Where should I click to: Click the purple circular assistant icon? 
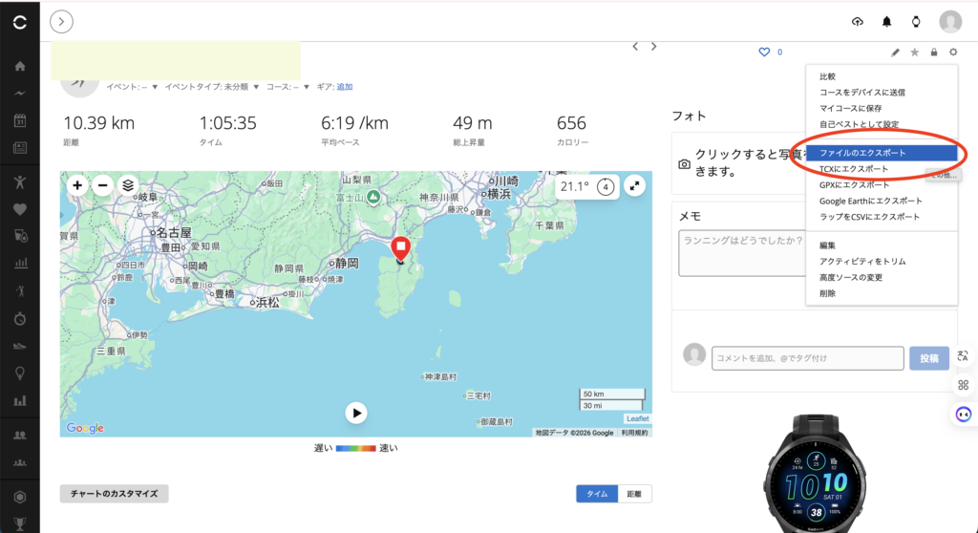(x=963, y=414)
